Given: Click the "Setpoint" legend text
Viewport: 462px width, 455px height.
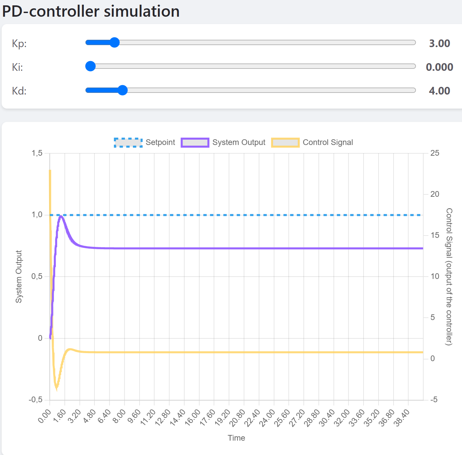Looking at the screenshot, I should (x=160, y=143).
